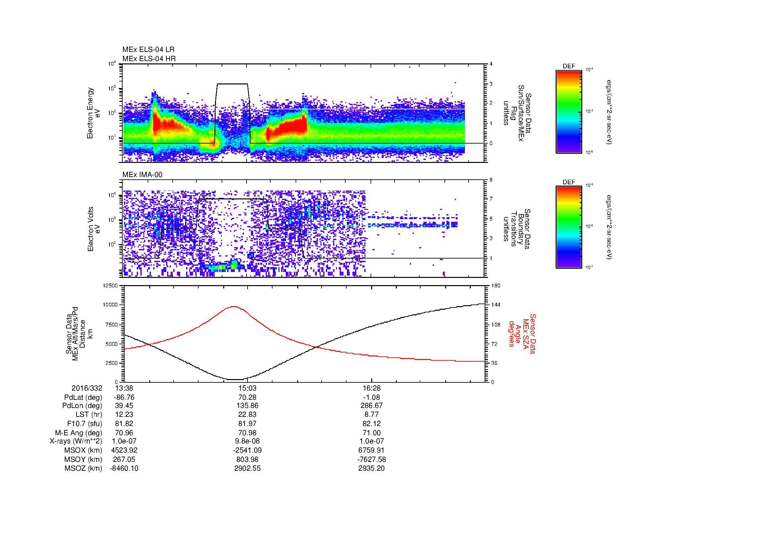Screen dimensions: 769x543
Task: Click the top DEF color bar
Action: pyautogui.click(x=568, y=111)
